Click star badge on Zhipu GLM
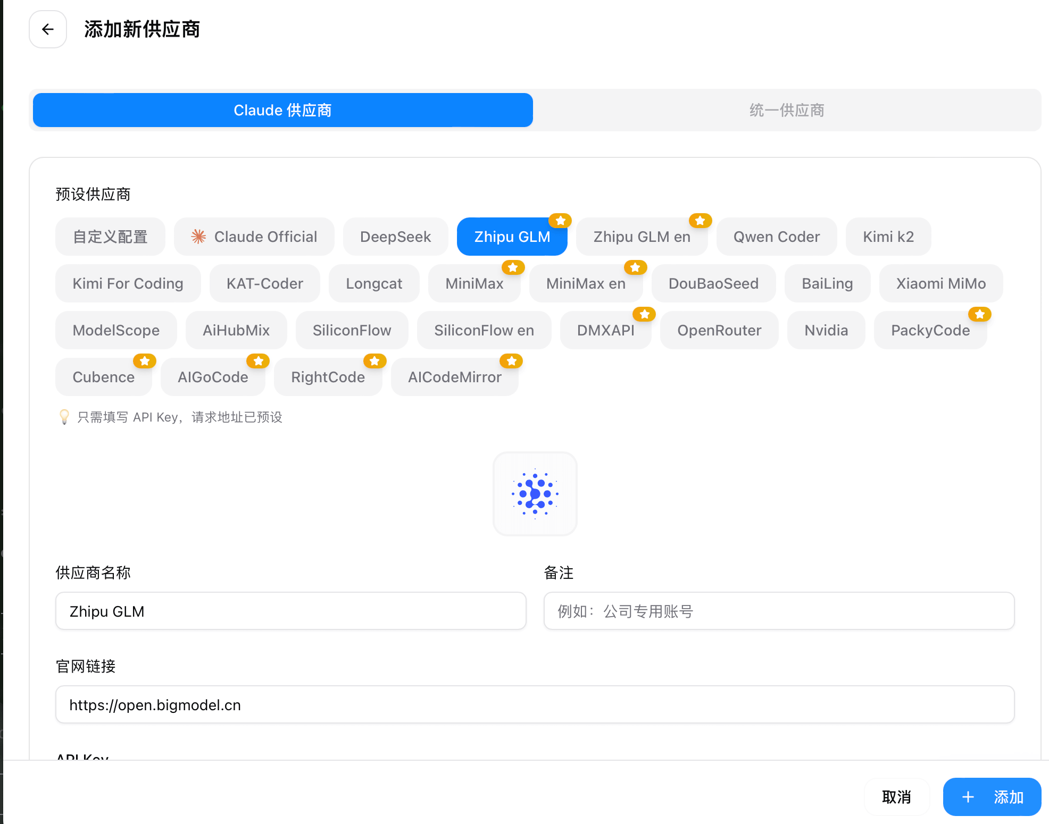Screen dimensions: 1049x824 tap(560, 220)
